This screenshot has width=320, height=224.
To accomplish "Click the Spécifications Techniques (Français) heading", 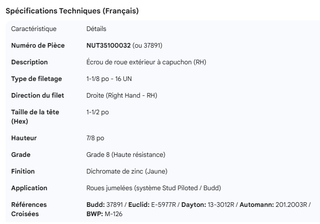I will pos(72,11).
